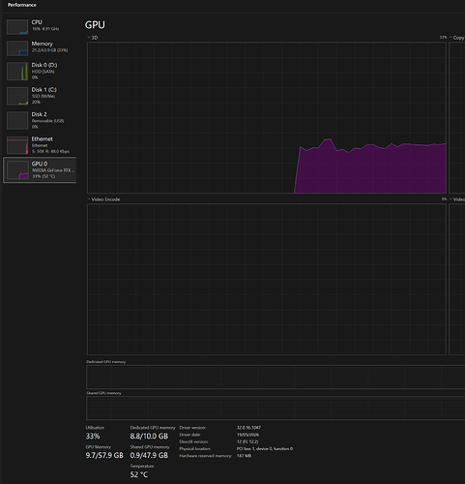Click the Performance page title
465x484 pixels.
pos(22,5)
